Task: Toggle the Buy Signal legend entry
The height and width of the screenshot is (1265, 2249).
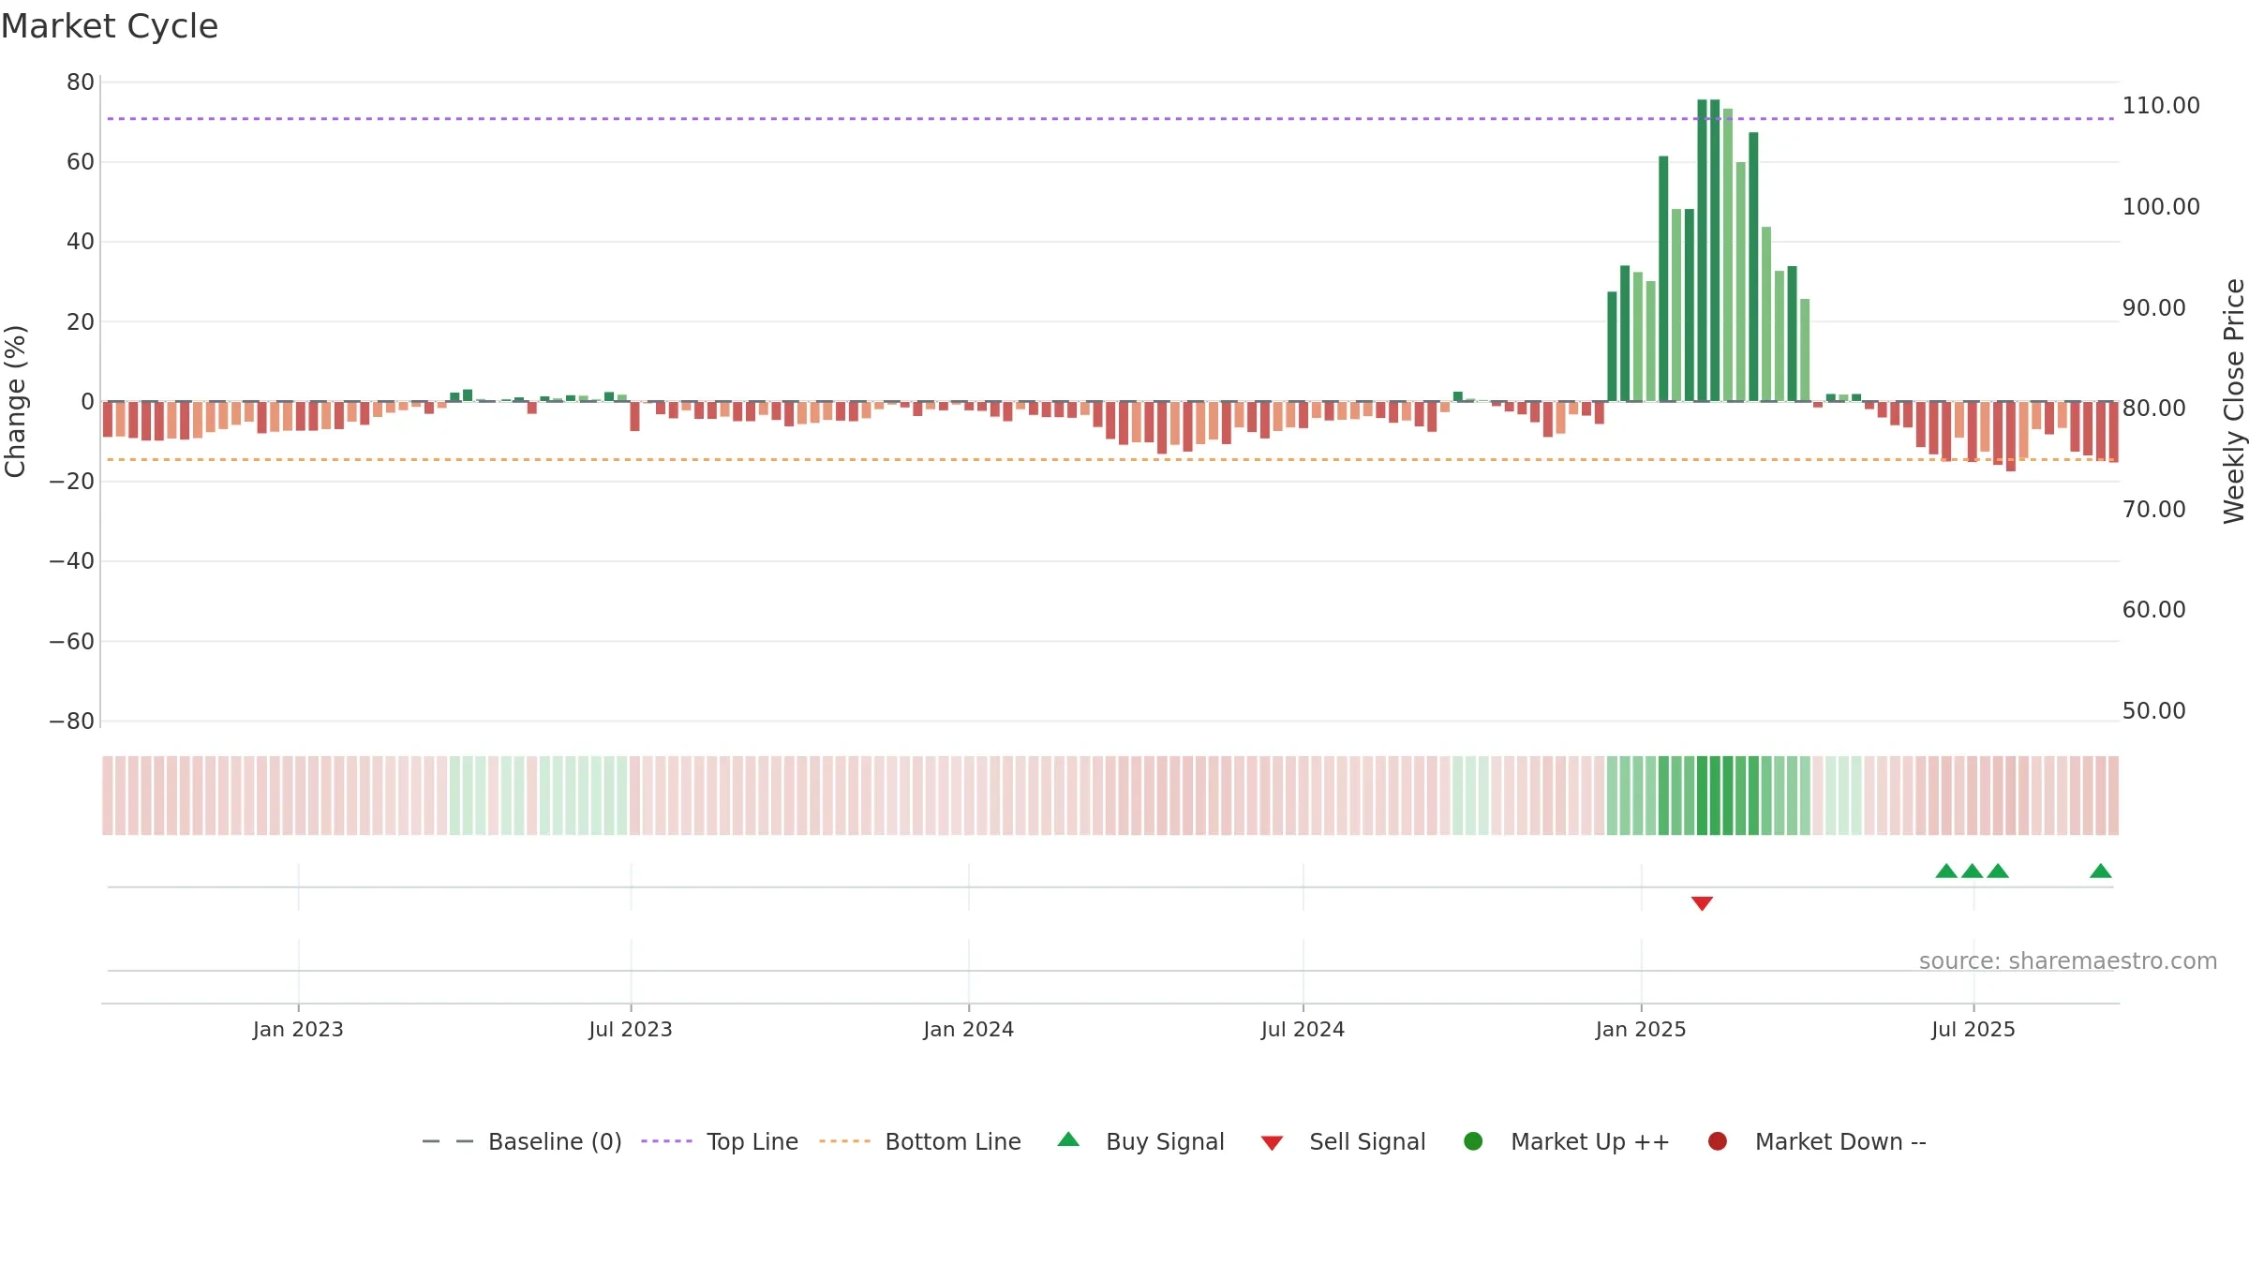Action: click(x=1140, y=1141)
